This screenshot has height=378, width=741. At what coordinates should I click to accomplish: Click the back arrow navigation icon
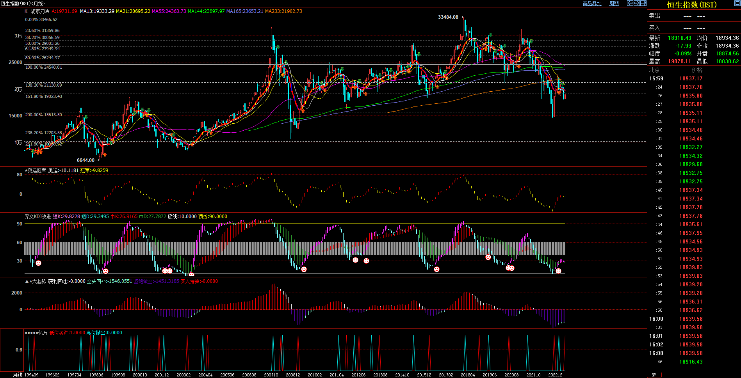coord(630,3)
